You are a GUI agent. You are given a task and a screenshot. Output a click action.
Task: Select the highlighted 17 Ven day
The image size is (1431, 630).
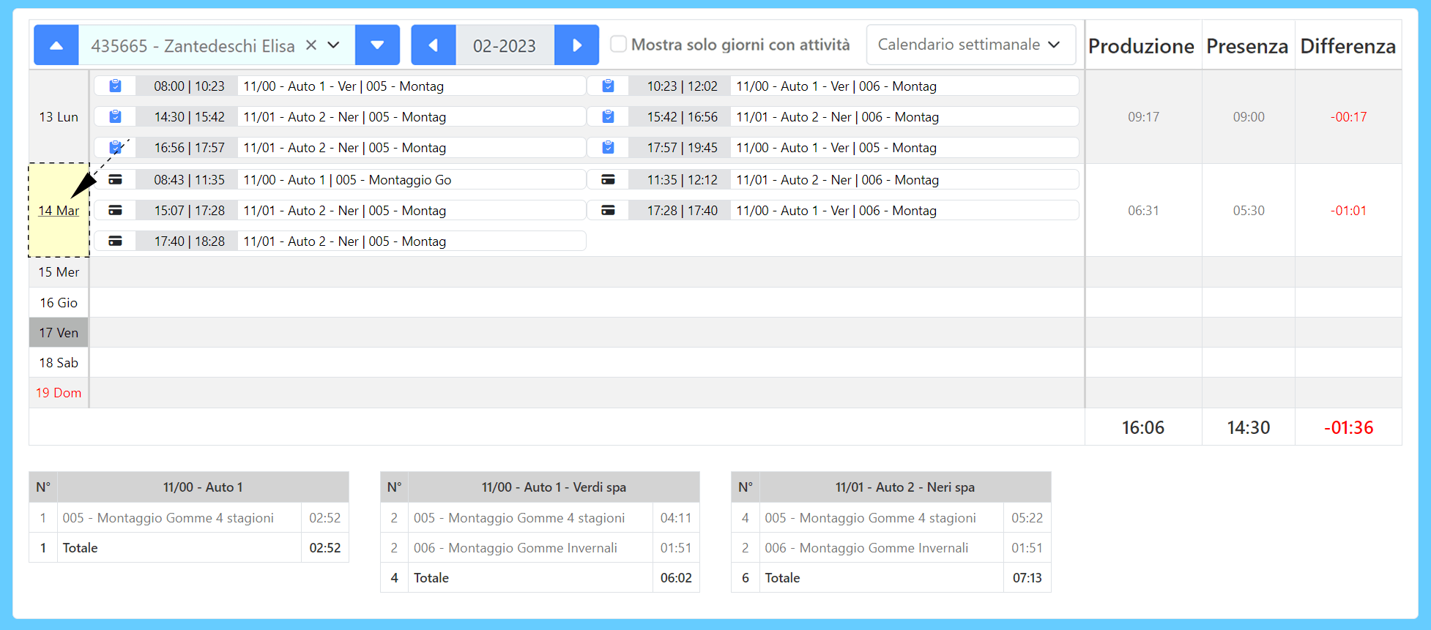pos(59,333)
